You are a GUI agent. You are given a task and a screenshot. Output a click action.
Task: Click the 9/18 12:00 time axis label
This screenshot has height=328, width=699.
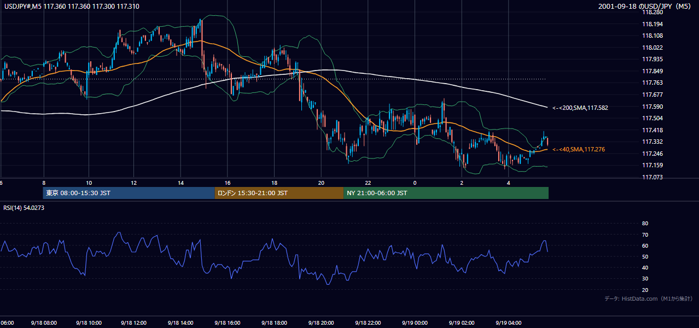click(133, 323)
